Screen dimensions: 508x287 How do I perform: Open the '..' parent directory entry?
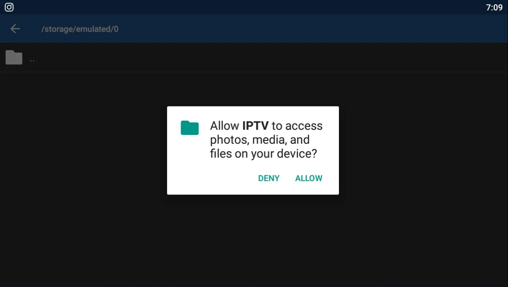254,58
